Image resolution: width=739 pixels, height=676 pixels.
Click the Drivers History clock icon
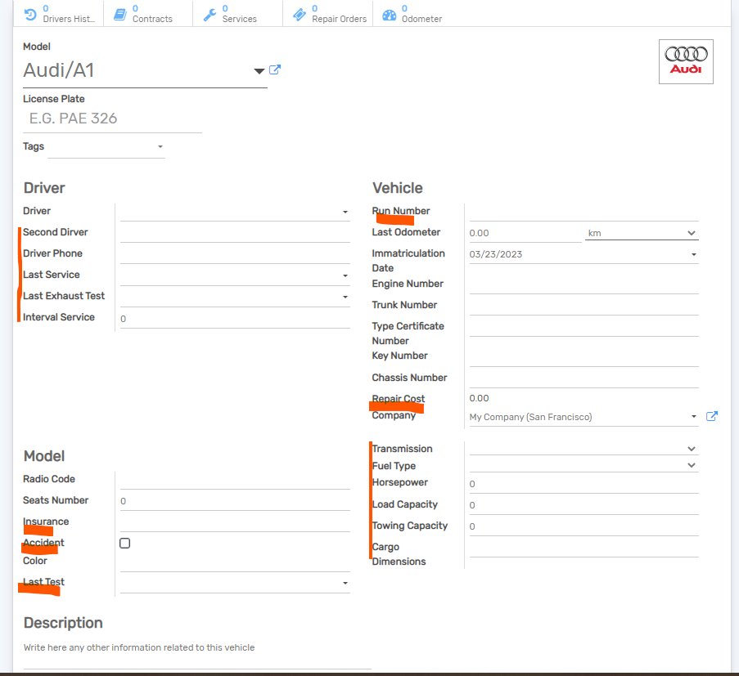click(x=30, y=14)
